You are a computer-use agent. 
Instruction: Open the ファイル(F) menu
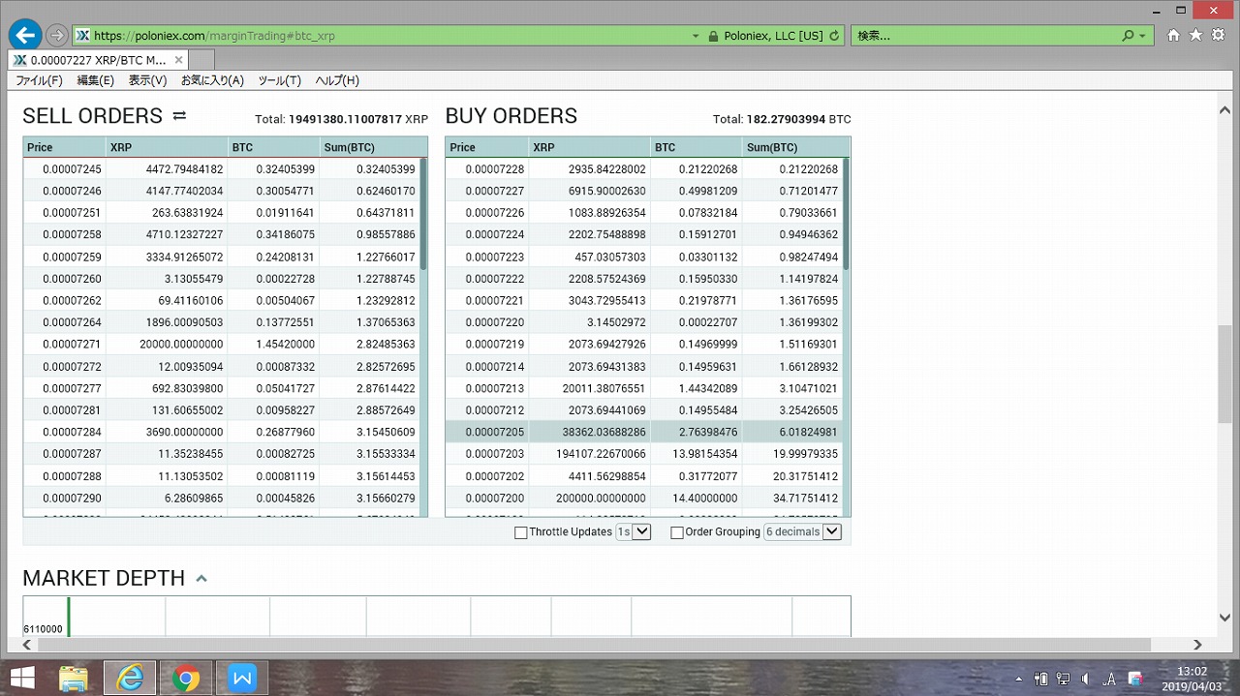[x=39, y=80]
